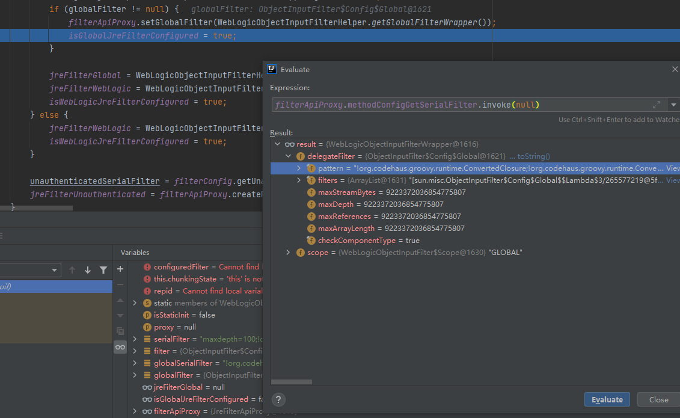Click the field icon beside checkComponentType

pos(311,240)
